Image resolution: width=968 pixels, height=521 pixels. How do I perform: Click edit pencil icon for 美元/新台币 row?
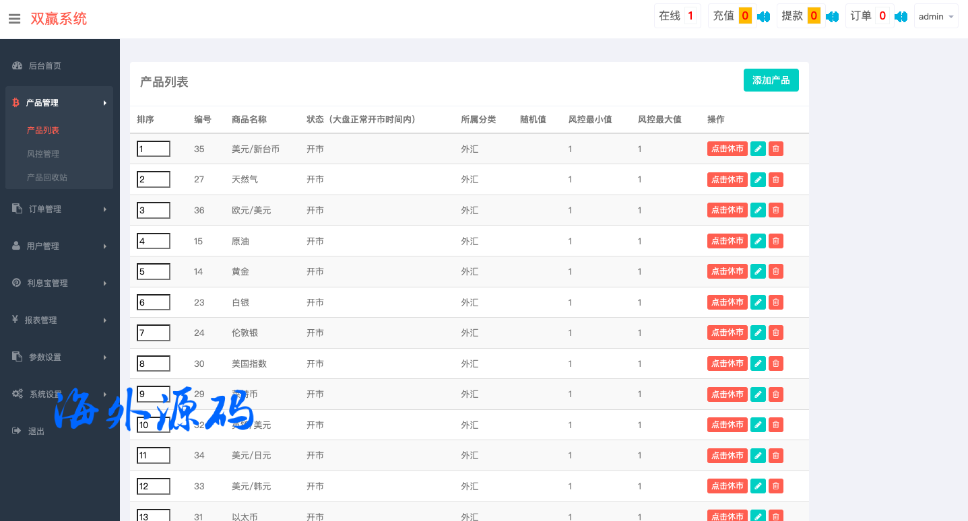click(758, 149)
